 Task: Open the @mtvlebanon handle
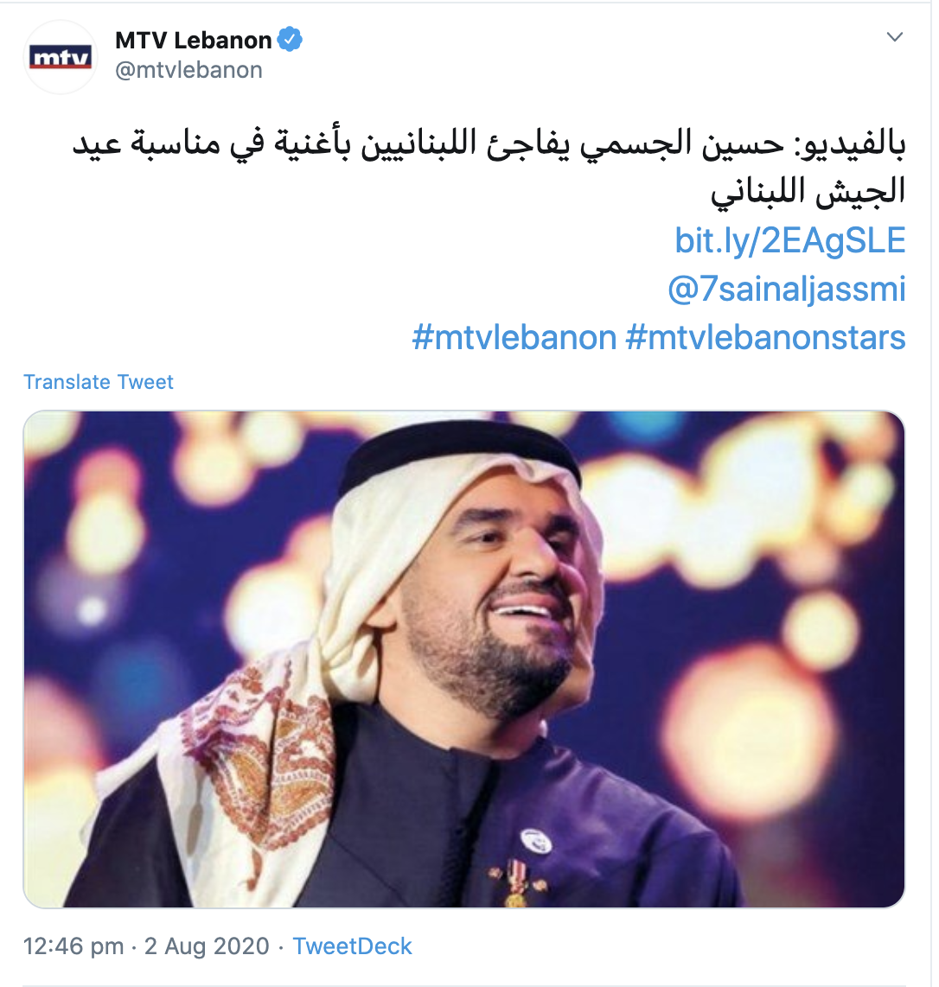[x=189, y=70]
